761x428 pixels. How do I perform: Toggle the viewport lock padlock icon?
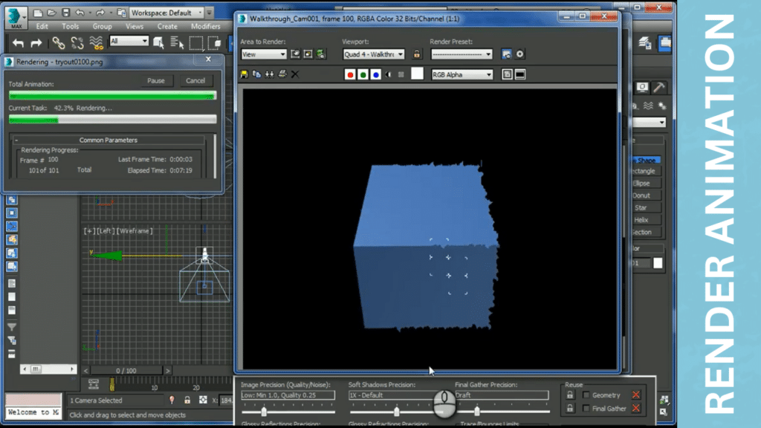point(417,54)
